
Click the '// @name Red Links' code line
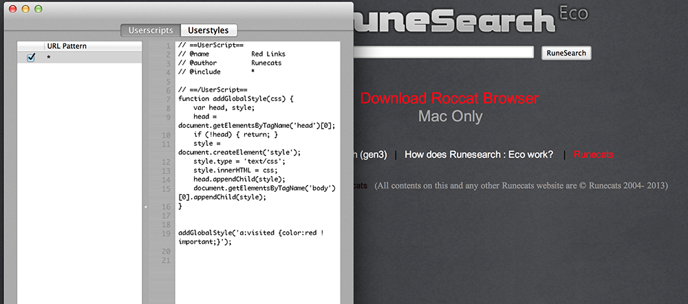(232, 54)
